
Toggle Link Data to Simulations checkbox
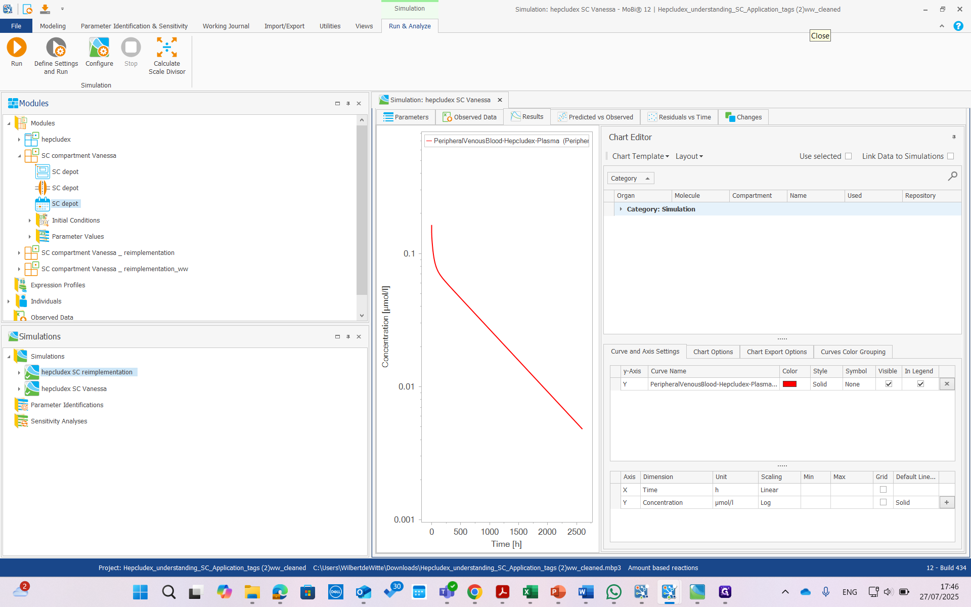click(x=950, y=156)
